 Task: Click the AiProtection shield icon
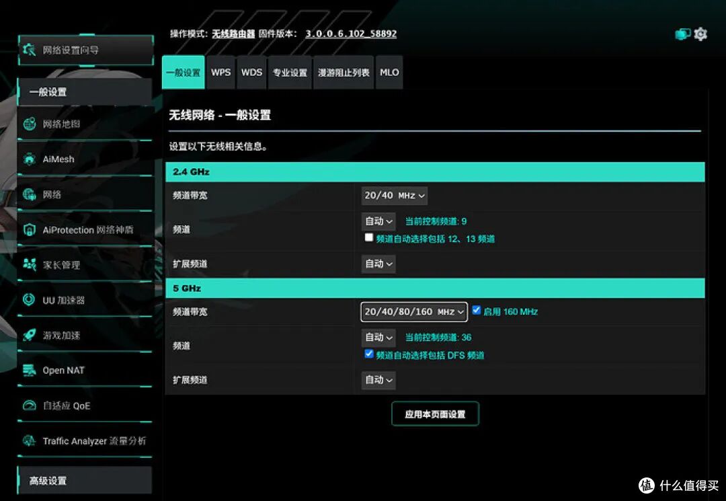coord(29,230)
